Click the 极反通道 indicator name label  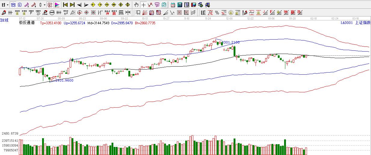[27, 22]
